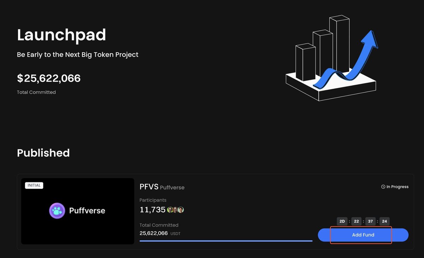
Task: Open the Puffverse project thumbnail
Action: [x=78, y=211]
